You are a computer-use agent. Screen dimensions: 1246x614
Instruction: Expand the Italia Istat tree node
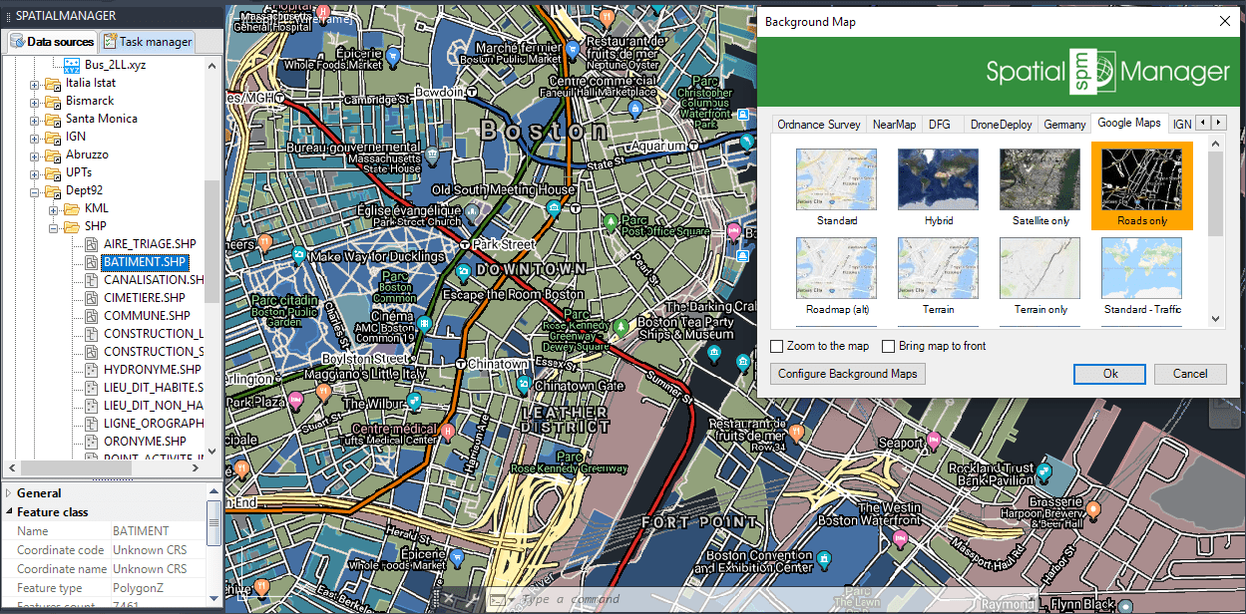tap(35, 84)
